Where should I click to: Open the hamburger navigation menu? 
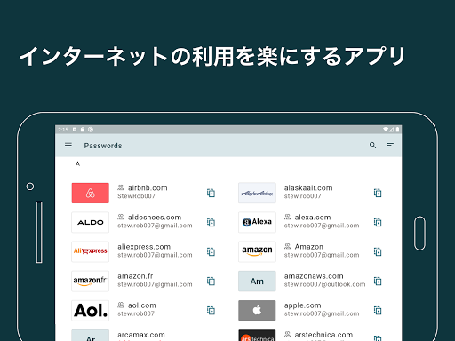coord(68,146)
